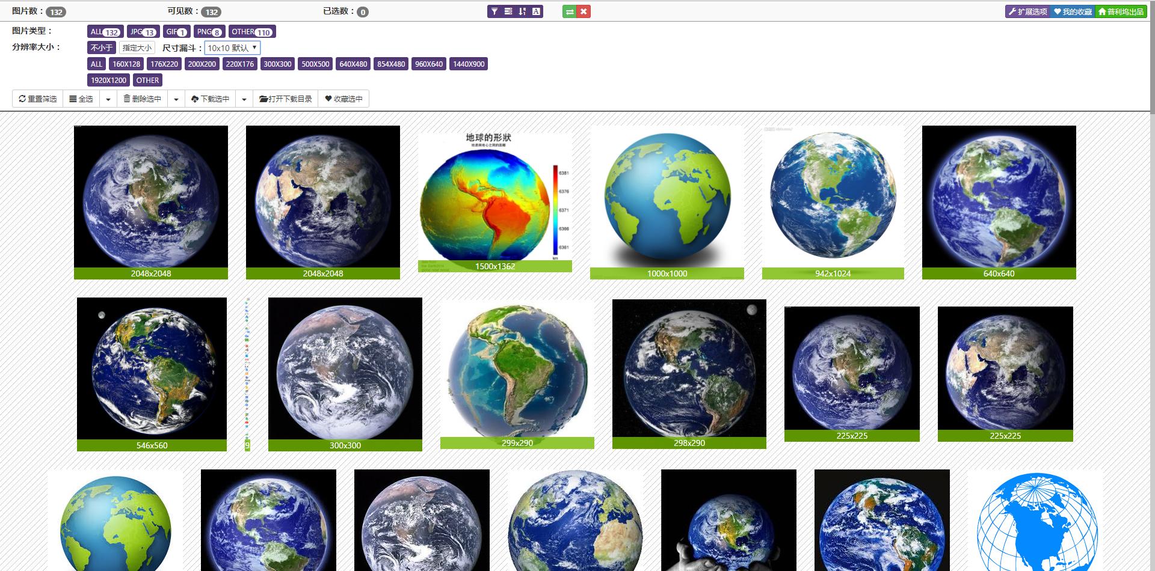This screenshot has height=571, width=1155.
Task: Click the green 普利坞出品 home button
Action: pyautogui.click(x=1121, y=11)
